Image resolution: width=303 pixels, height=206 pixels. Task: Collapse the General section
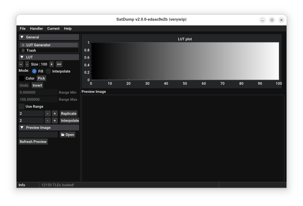(22, 37)
